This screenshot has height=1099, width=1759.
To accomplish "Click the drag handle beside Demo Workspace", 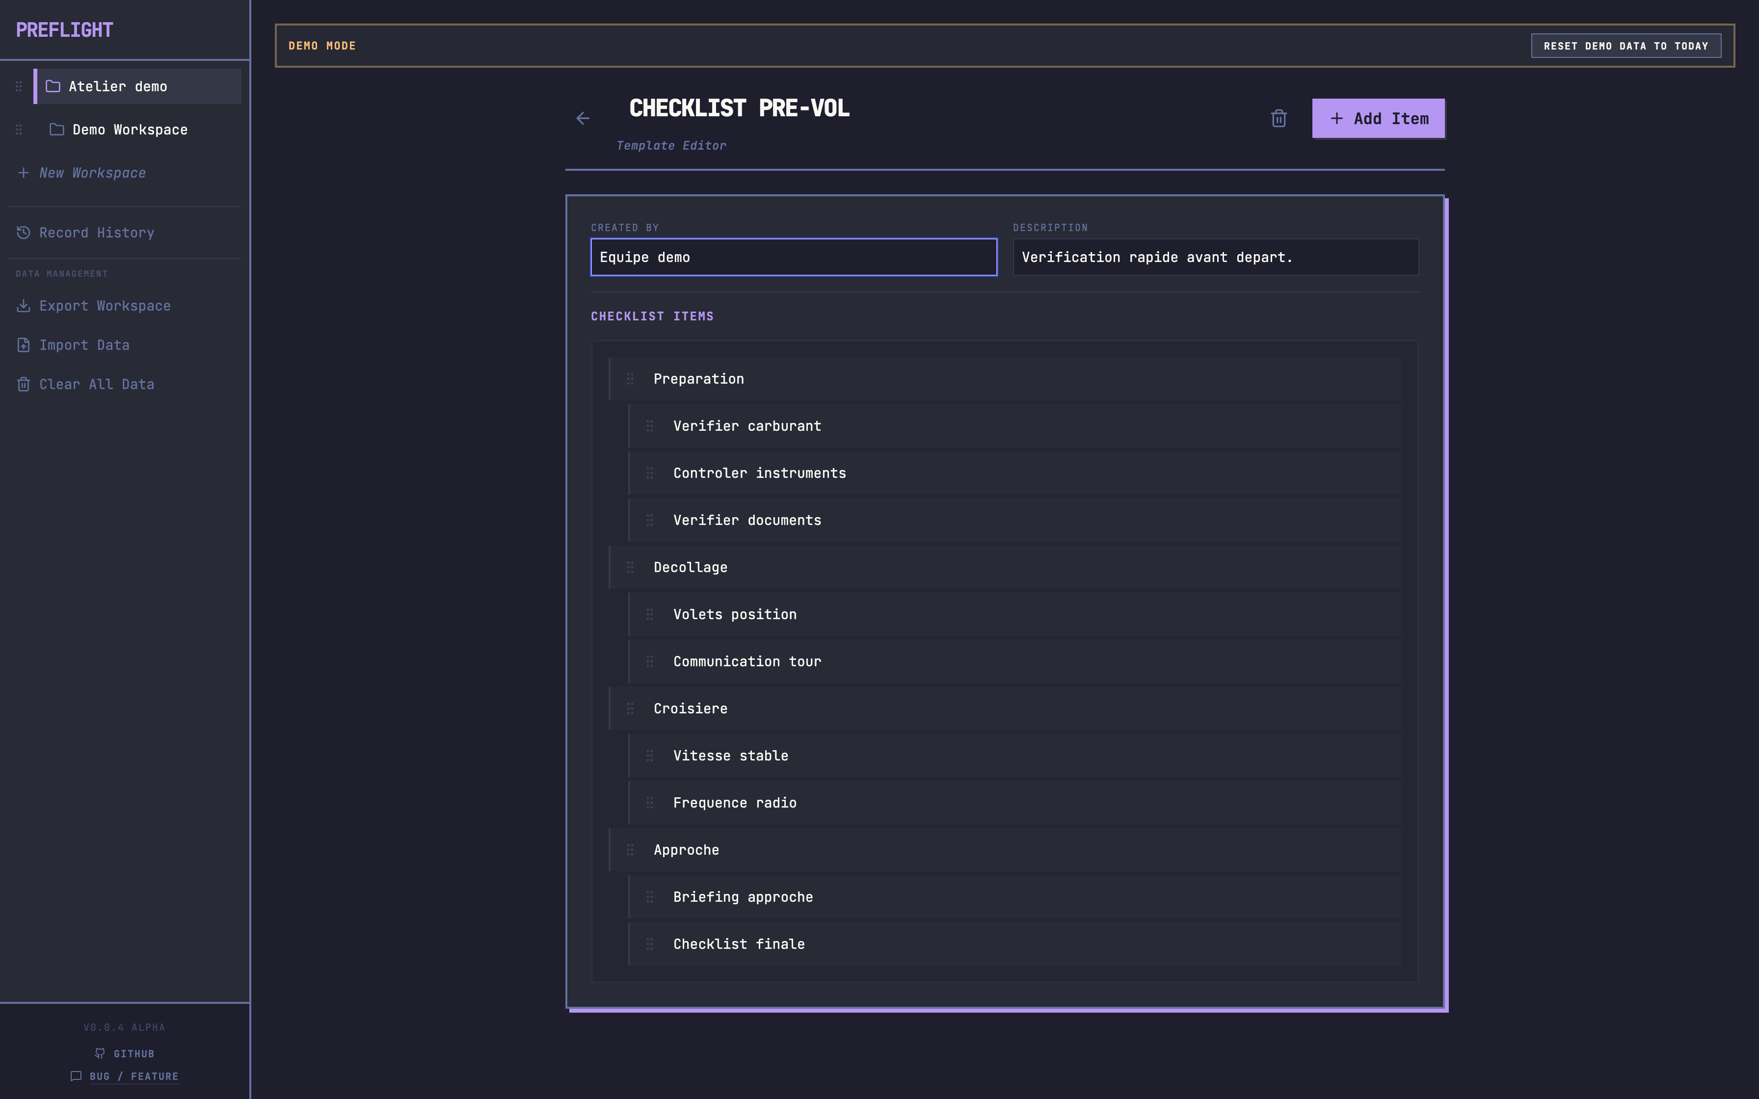I will click(x=19, y=130).
